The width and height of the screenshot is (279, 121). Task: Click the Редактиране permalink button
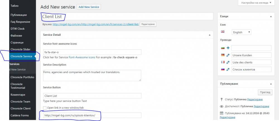point(148,24)
